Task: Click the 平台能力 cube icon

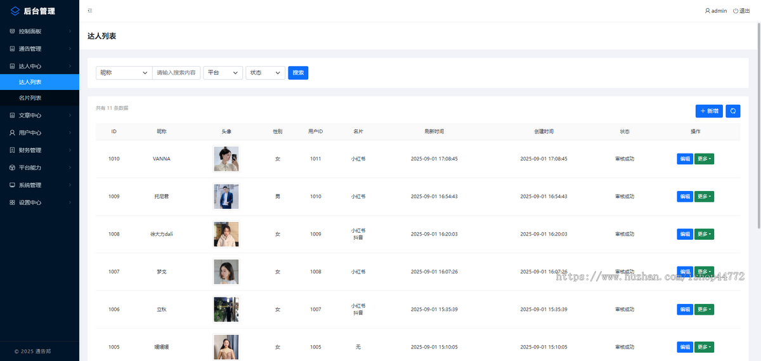Action: (x=12, y=167)
